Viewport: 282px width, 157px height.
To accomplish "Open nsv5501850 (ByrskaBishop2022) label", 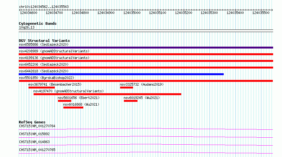I will click(x=47, y=78).
